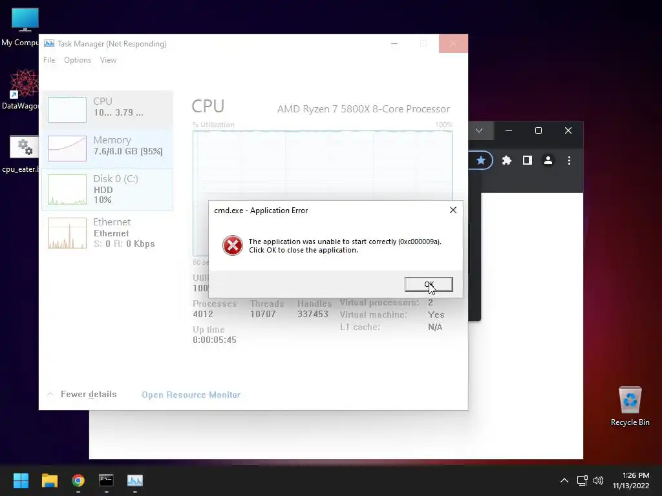Open the clock showing 1:26 PM
662x496 pixels.
pyautogui.click(x=631, y=480)
